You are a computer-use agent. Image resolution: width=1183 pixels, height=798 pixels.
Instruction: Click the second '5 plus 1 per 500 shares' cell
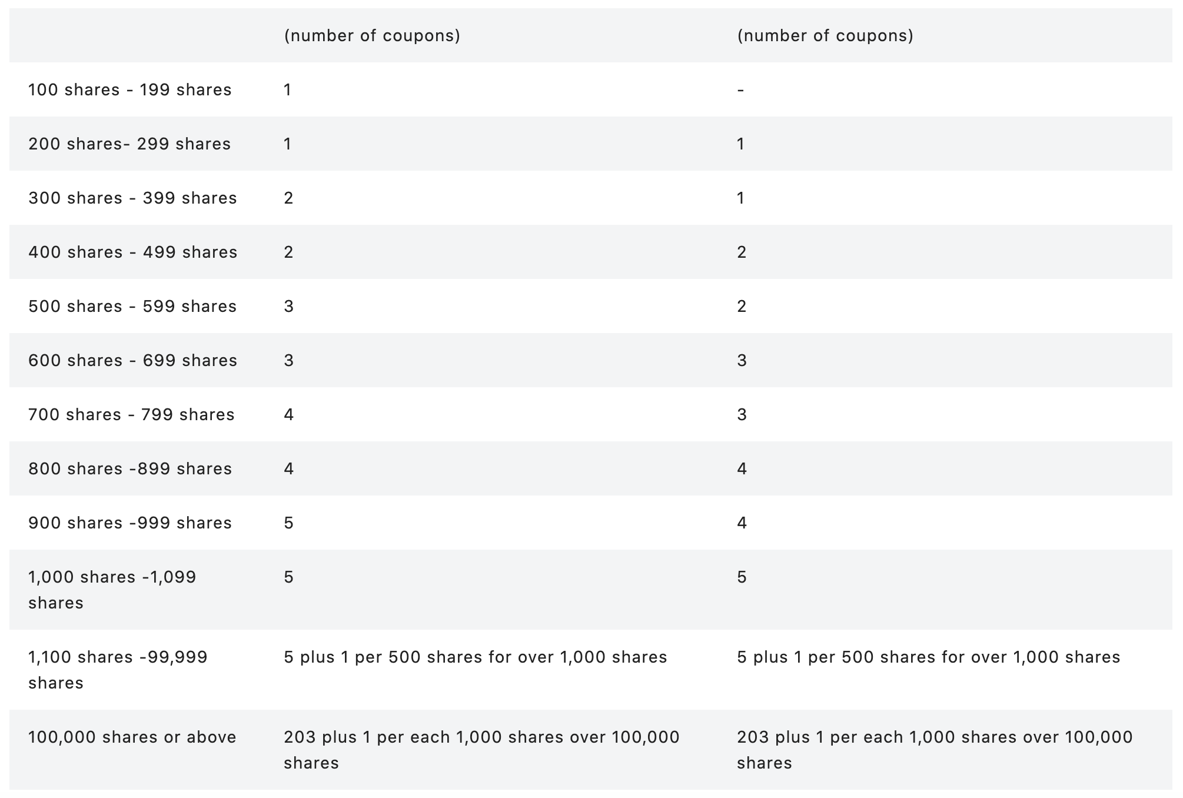[x=928, y=657]
